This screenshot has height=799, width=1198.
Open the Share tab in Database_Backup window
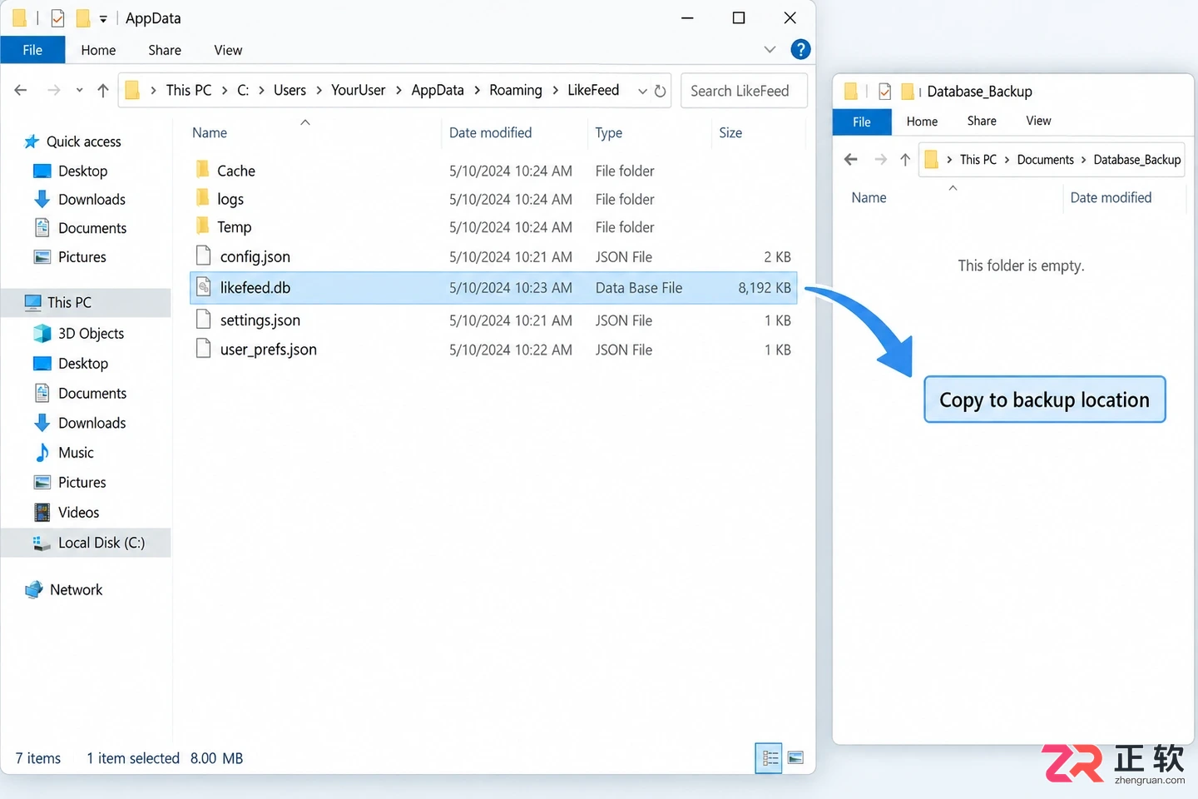982,122
